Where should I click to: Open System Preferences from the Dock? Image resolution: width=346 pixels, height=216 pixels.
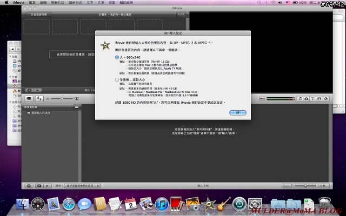click(x=255, y=204)
